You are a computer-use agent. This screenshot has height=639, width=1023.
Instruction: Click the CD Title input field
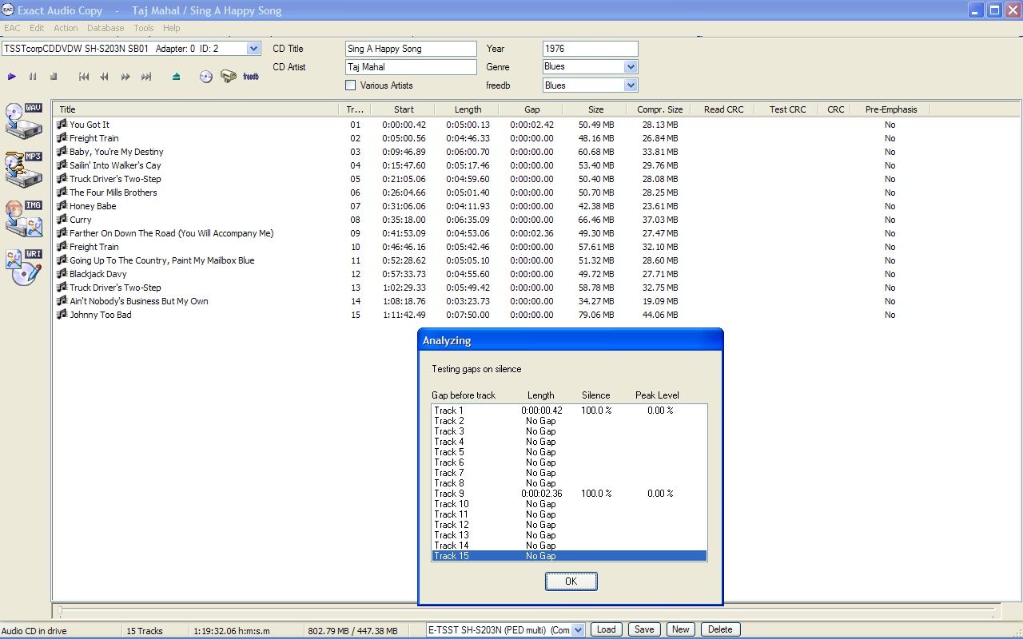[411, 49]
